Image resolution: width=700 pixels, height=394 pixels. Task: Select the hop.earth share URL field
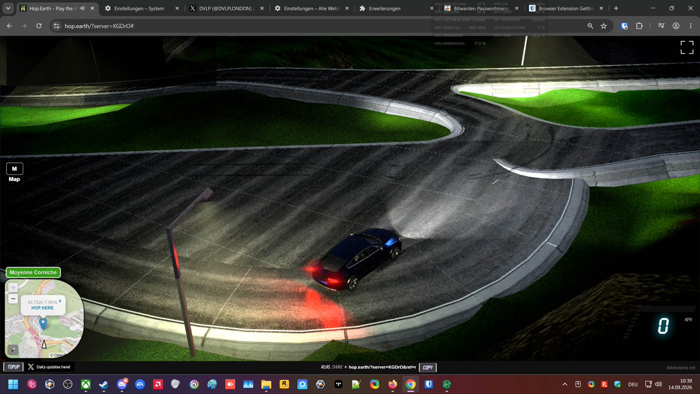(x=382, y=368)
